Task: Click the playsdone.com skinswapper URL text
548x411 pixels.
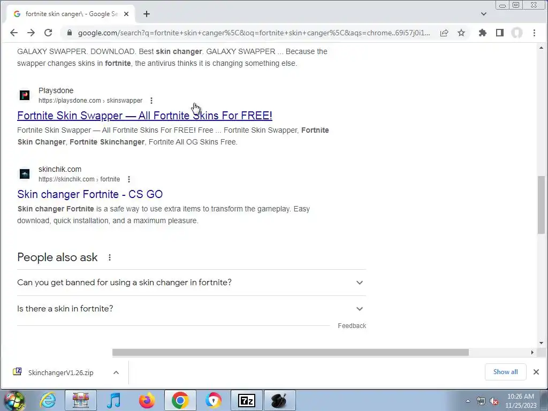Action: tap(90, 101)
